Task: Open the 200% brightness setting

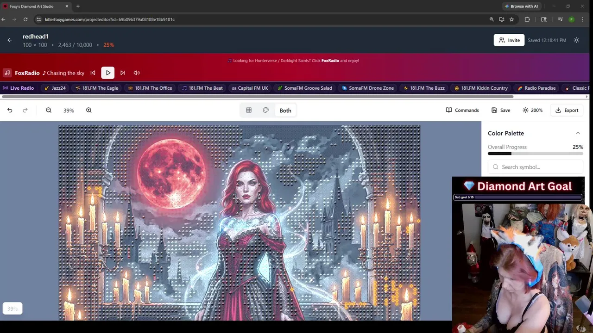Action: [x=532, y=110]
